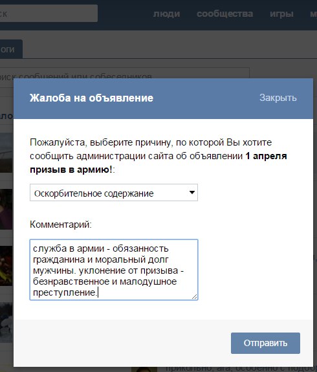Select the dialogs tab behind the dialog
The height and width of the screenshot is (372, 317).
pyautogui.click(x=11, y=49)
